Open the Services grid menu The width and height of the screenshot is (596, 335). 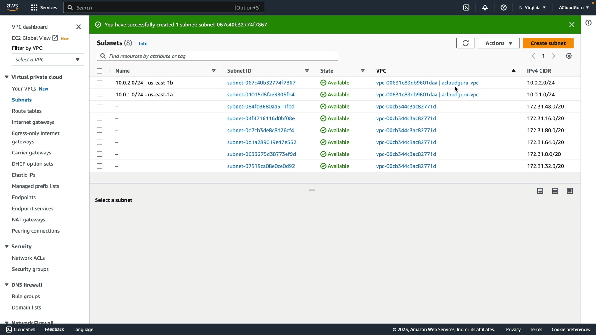click(34, 7)
